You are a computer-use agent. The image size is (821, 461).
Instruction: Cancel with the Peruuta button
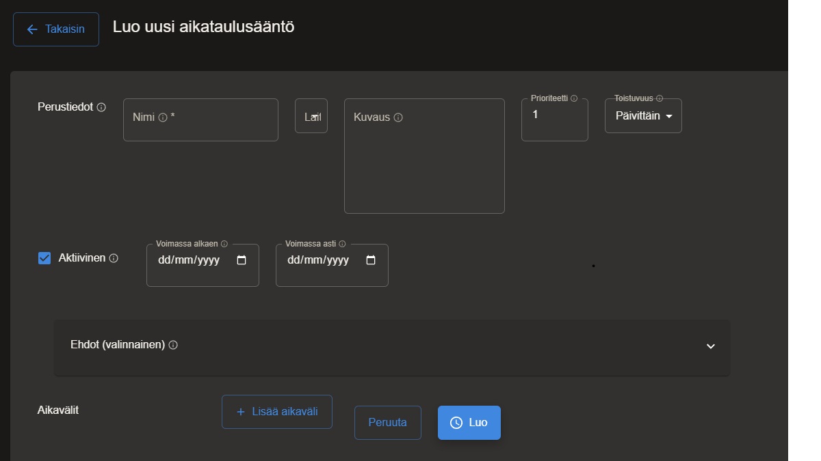click(387, 423)
